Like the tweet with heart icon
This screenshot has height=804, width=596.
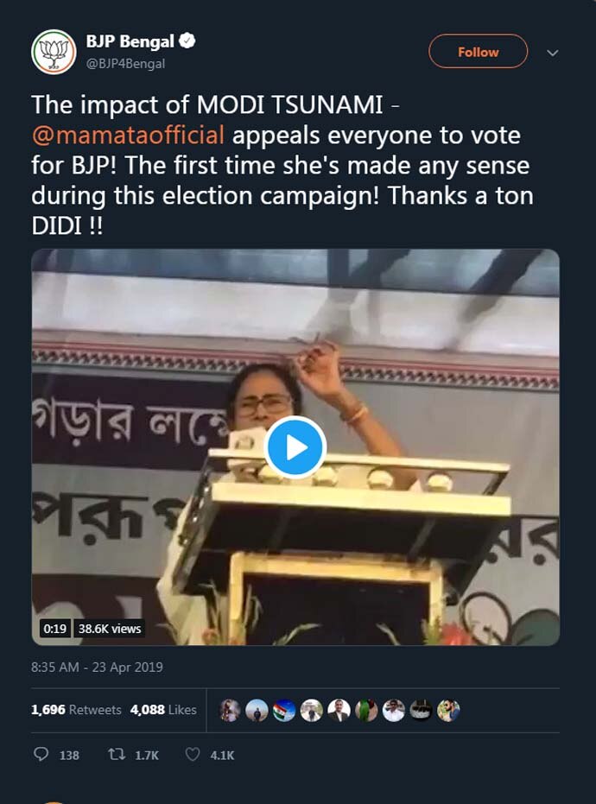point(193,754)
